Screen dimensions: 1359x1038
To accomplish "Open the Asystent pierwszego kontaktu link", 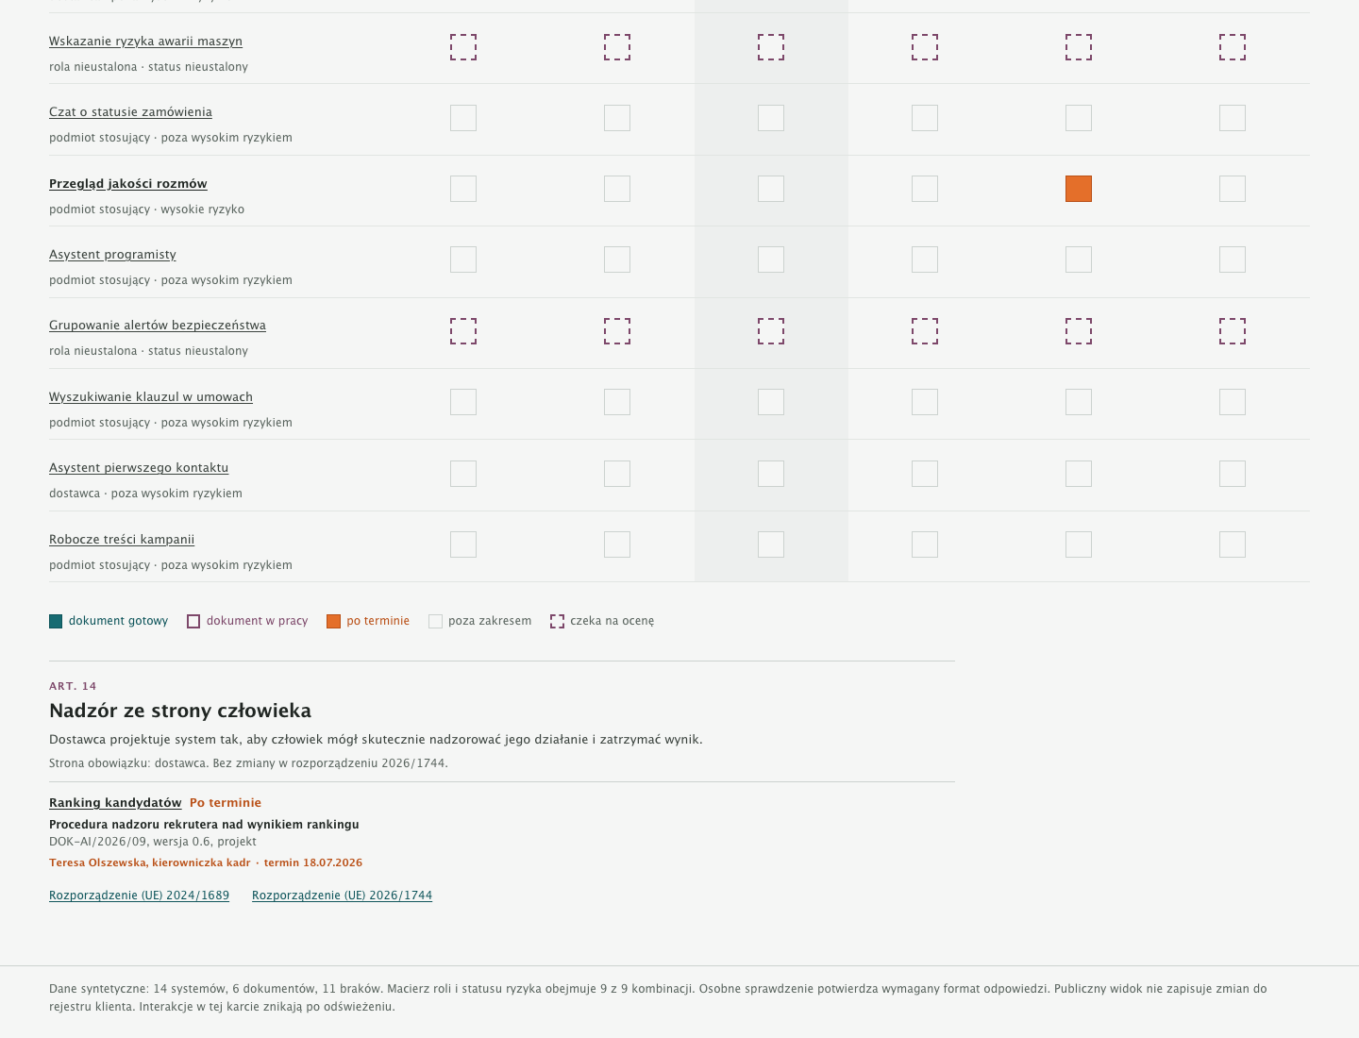I will (139, 468).
